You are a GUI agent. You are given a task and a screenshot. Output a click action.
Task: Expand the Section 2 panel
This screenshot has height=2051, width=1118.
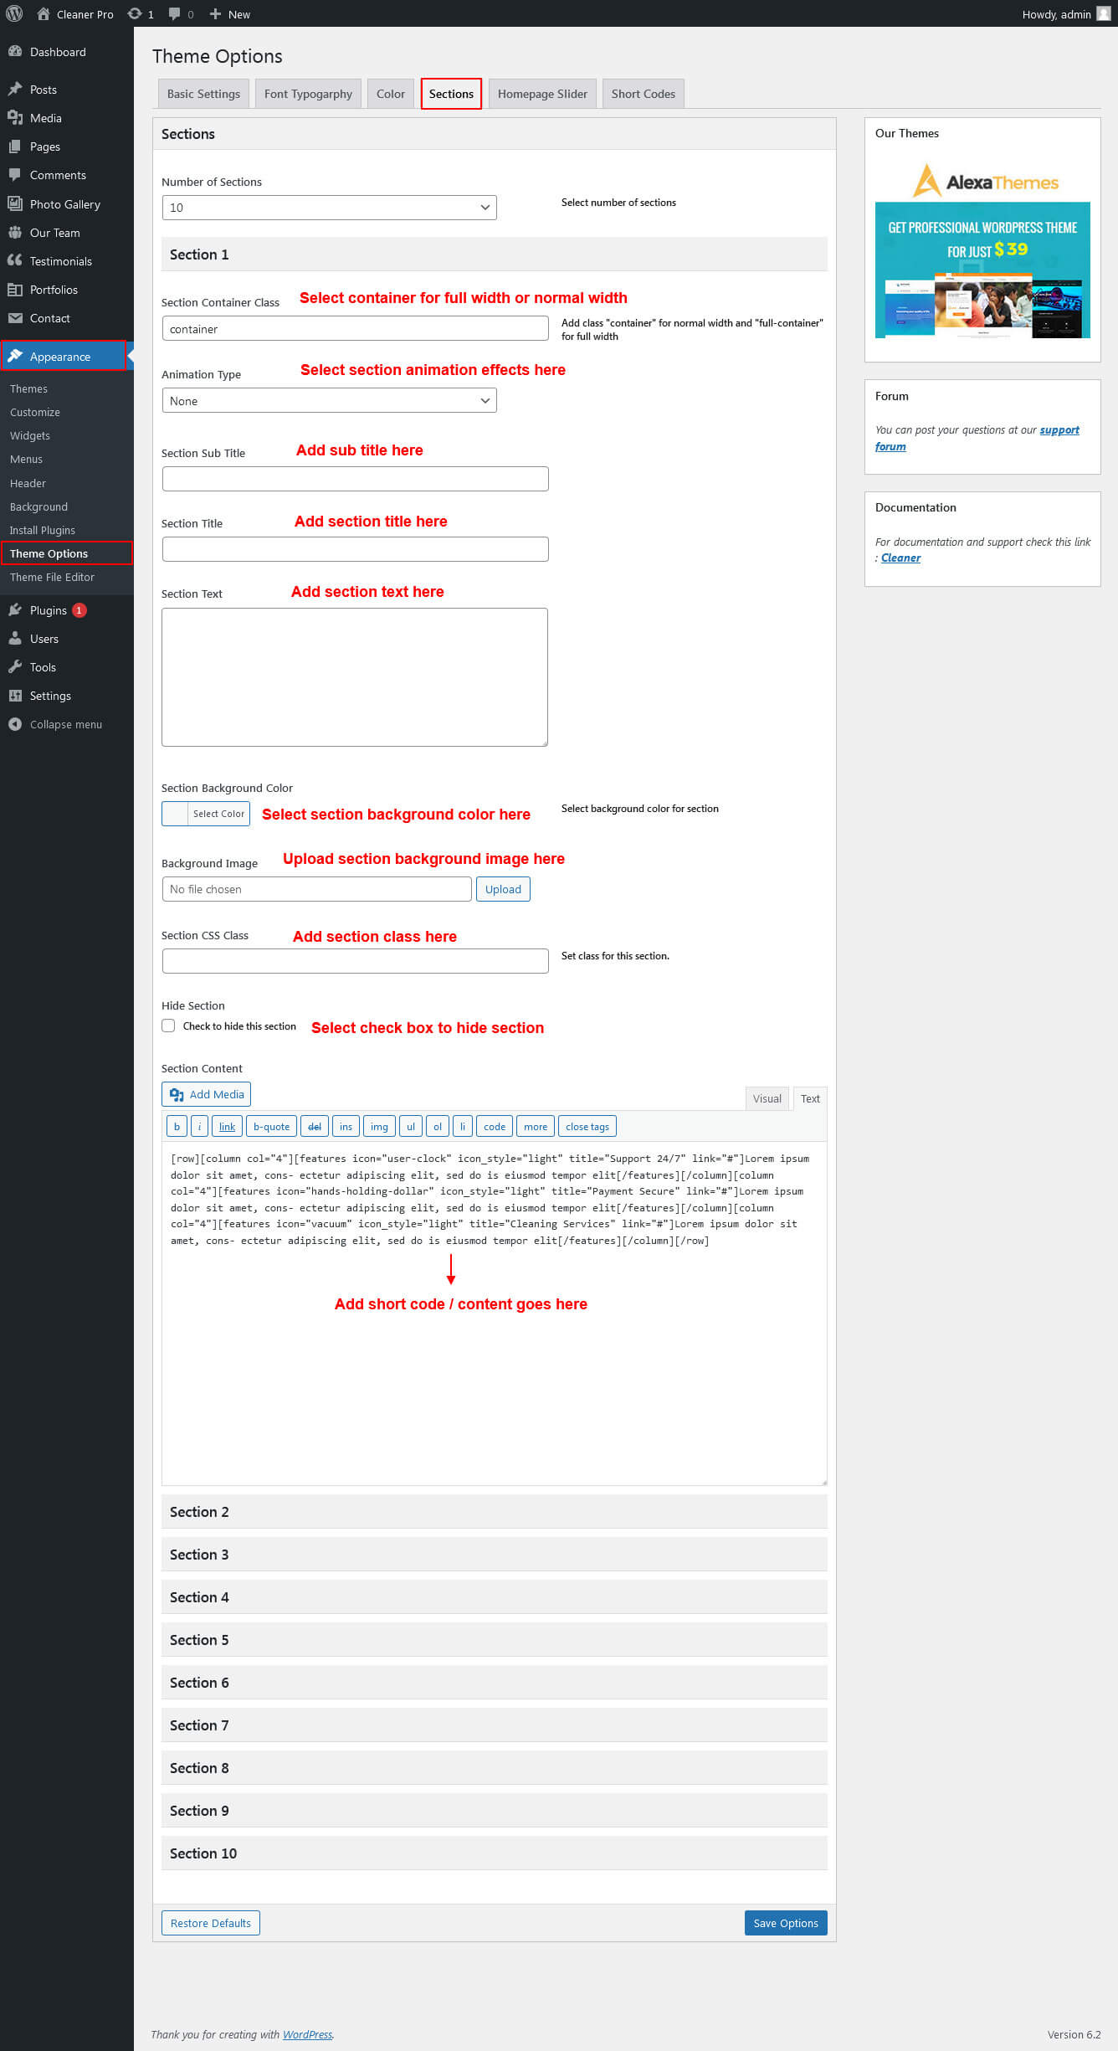494,1511
